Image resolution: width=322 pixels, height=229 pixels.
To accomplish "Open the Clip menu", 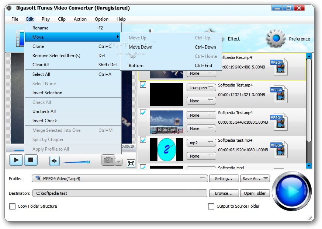I will pyautogui.click(x=62, y=19).
